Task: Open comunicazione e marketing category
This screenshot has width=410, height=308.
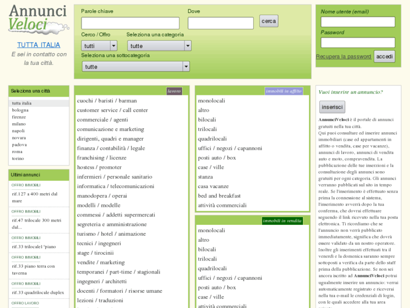Action: point(111,129)
